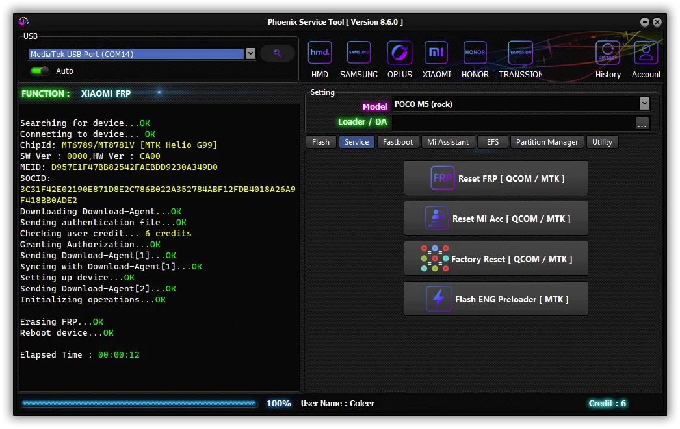Select the Transsion brand icon

click(521, 53)
